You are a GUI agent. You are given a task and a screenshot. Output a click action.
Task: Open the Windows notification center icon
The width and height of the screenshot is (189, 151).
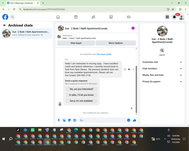click(x=184, y=139)
